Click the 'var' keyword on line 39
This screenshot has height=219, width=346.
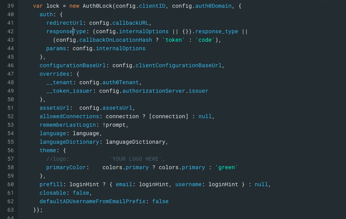pyautogui.click(x=38, y=6)
